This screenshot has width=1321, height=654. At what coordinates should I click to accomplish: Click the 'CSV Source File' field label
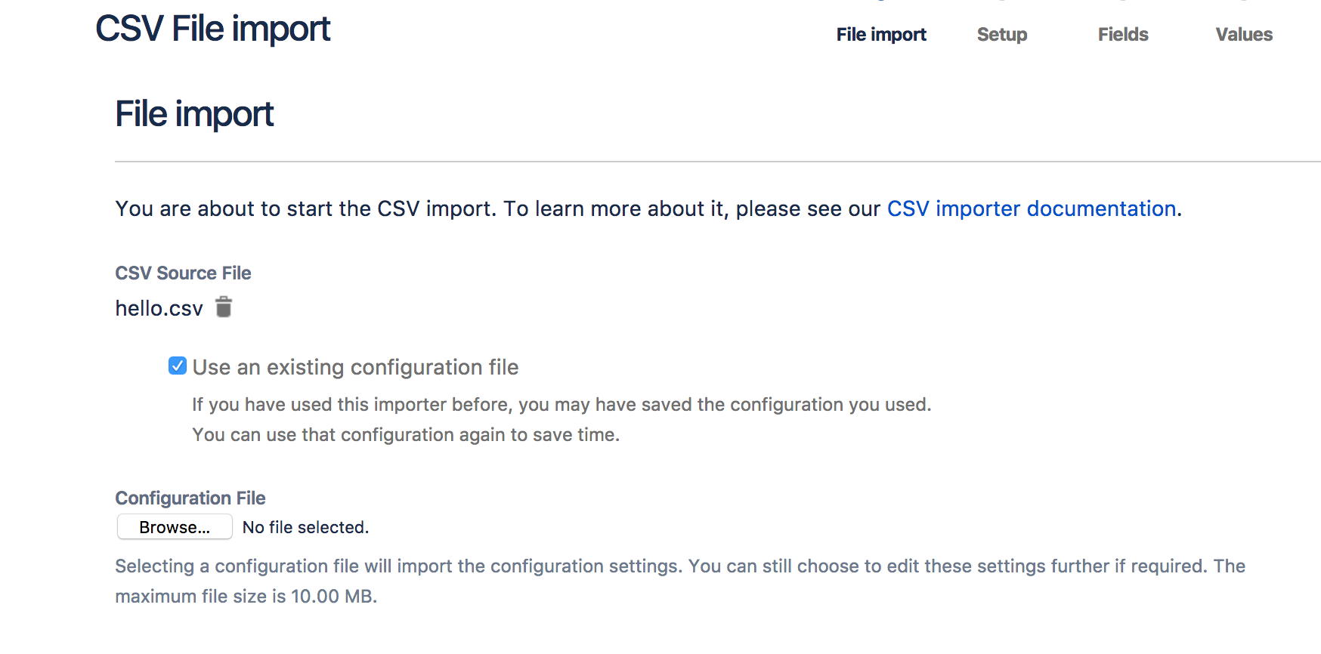(183, 273)
